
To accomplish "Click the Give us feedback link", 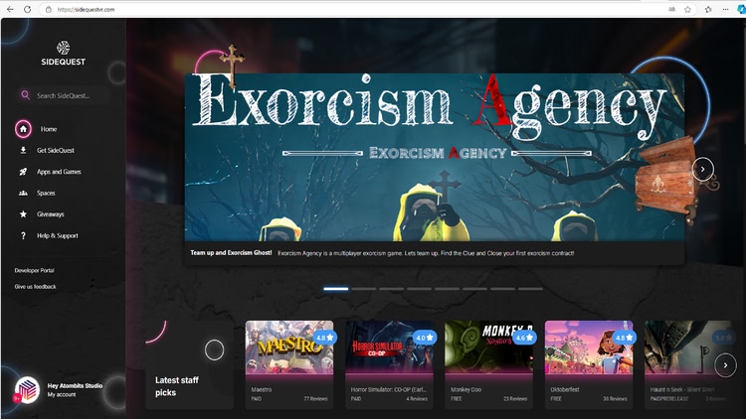I will (35, 286).
